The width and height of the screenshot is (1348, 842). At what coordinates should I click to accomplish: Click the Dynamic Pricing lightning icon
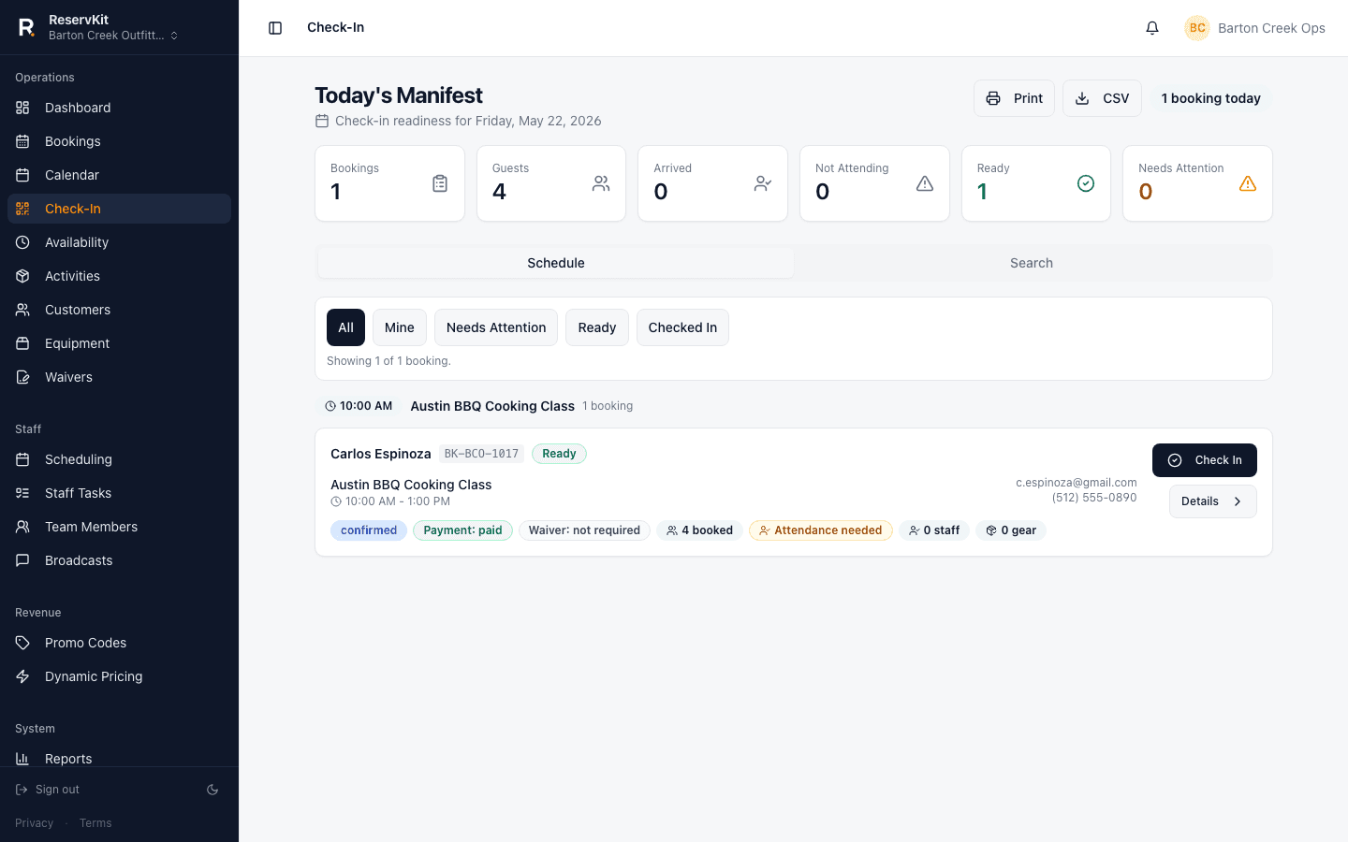point(22,676)
